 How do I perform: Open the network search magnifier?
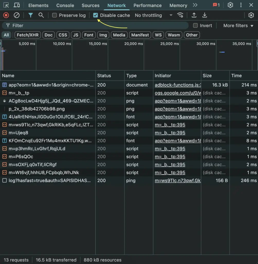coord(41,15)
